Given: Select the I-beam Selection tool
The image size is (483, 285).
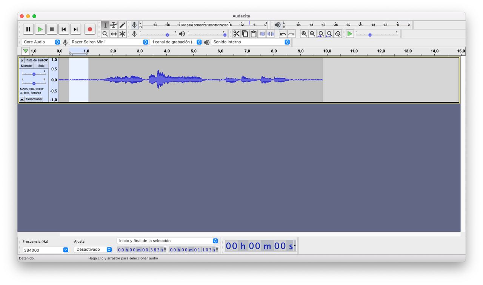Looking at the screenshot, I should pos(106,25).
